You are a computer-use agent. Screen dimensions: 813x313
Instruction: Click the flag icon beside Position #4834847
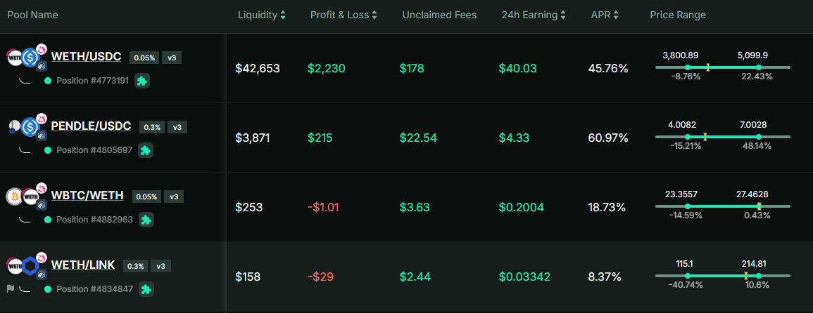click(11, 288)
